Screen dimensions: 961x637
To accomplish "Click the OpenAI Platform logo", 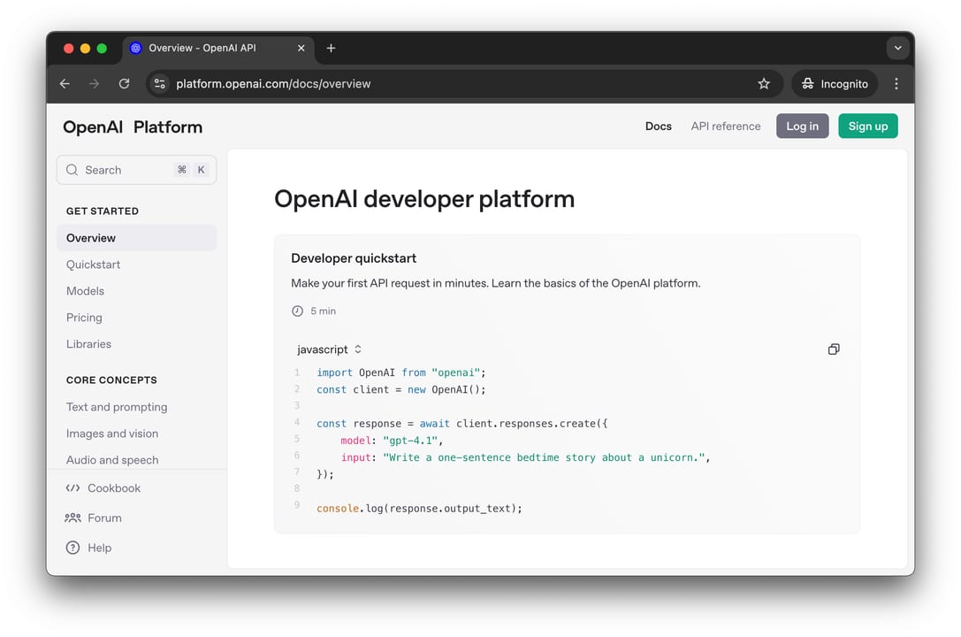I will point(133,127).
